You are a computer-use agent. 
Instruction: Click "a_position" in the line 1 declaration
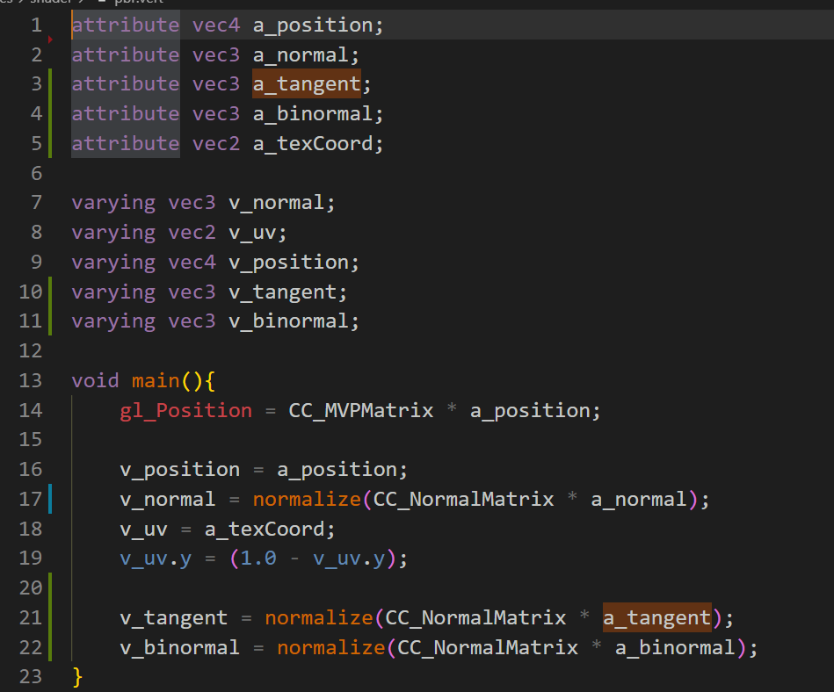click(313, 25)
